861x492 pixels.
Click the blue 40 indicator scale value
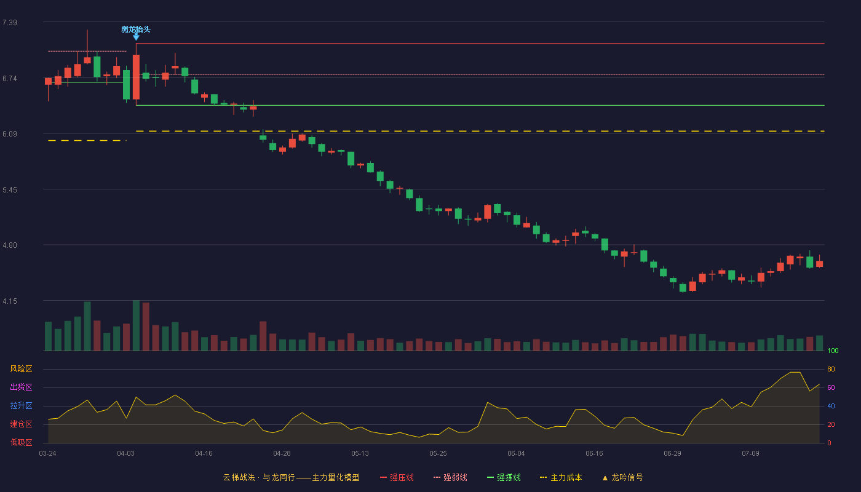click(831, 406)
